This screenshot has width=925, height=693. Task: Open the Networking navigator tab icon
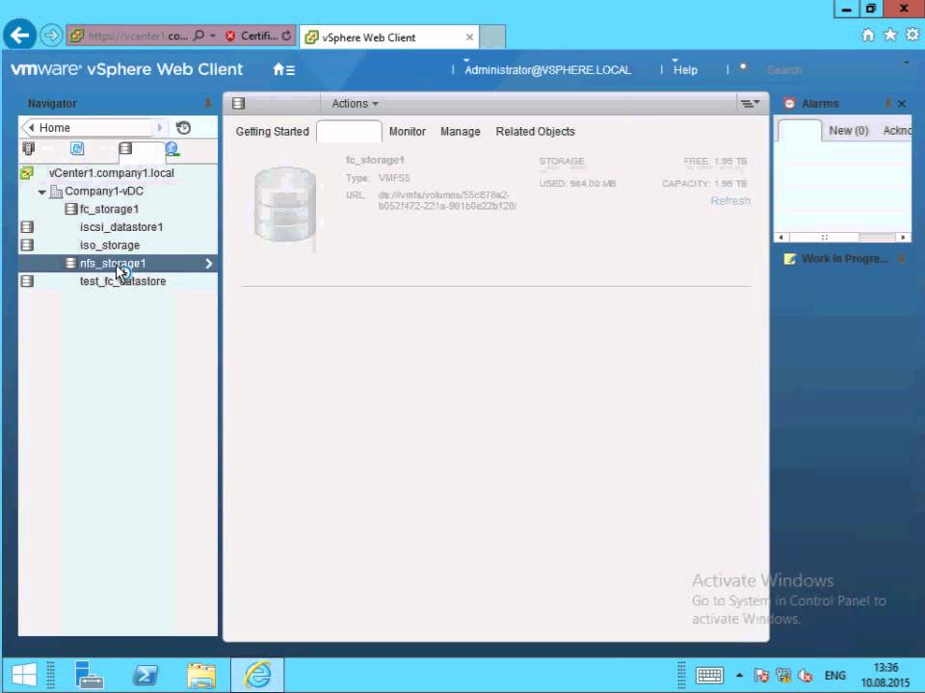[x=172, y=148]
